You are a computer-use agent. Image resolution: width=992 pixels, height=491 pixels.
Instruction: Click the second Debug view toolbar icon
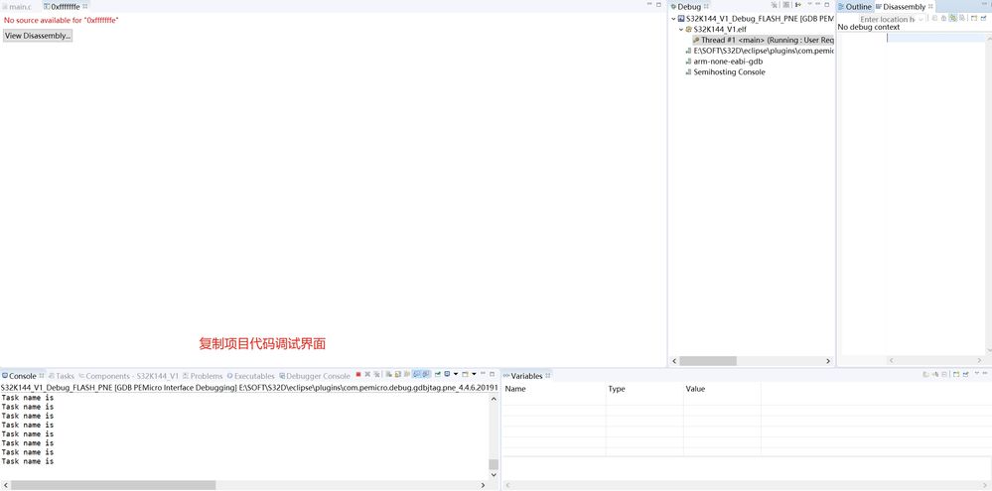tap(786, 5)
